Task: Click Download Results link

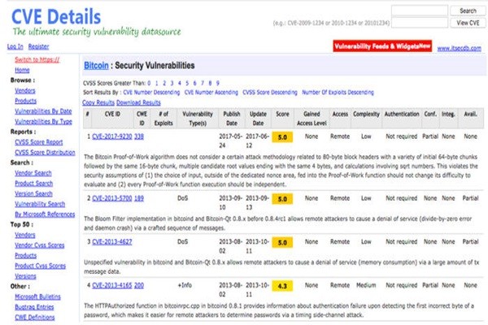Action: pyautogui.click(x=138, y=102)
